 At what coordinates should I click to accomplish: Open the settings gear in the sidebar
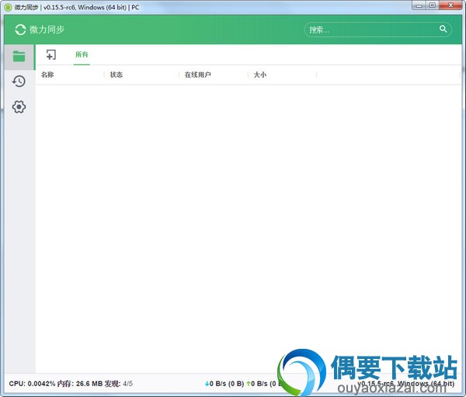click(19, 106)
